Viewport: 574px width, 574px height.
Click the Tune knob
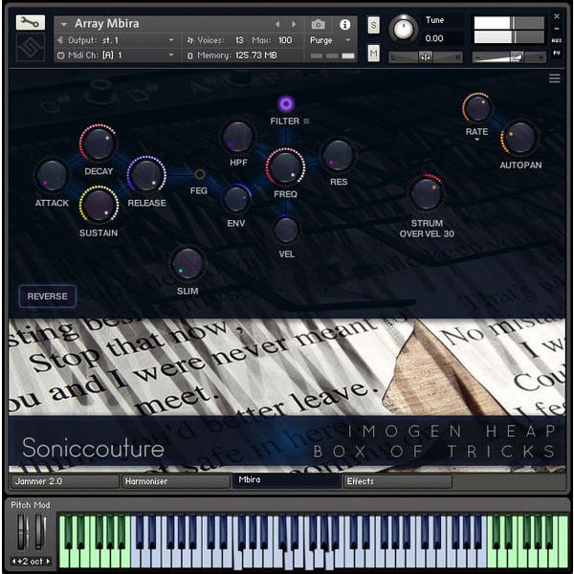403,29
